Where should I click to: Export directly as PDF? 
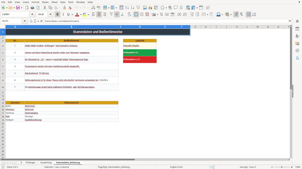(x=27, y=8)
